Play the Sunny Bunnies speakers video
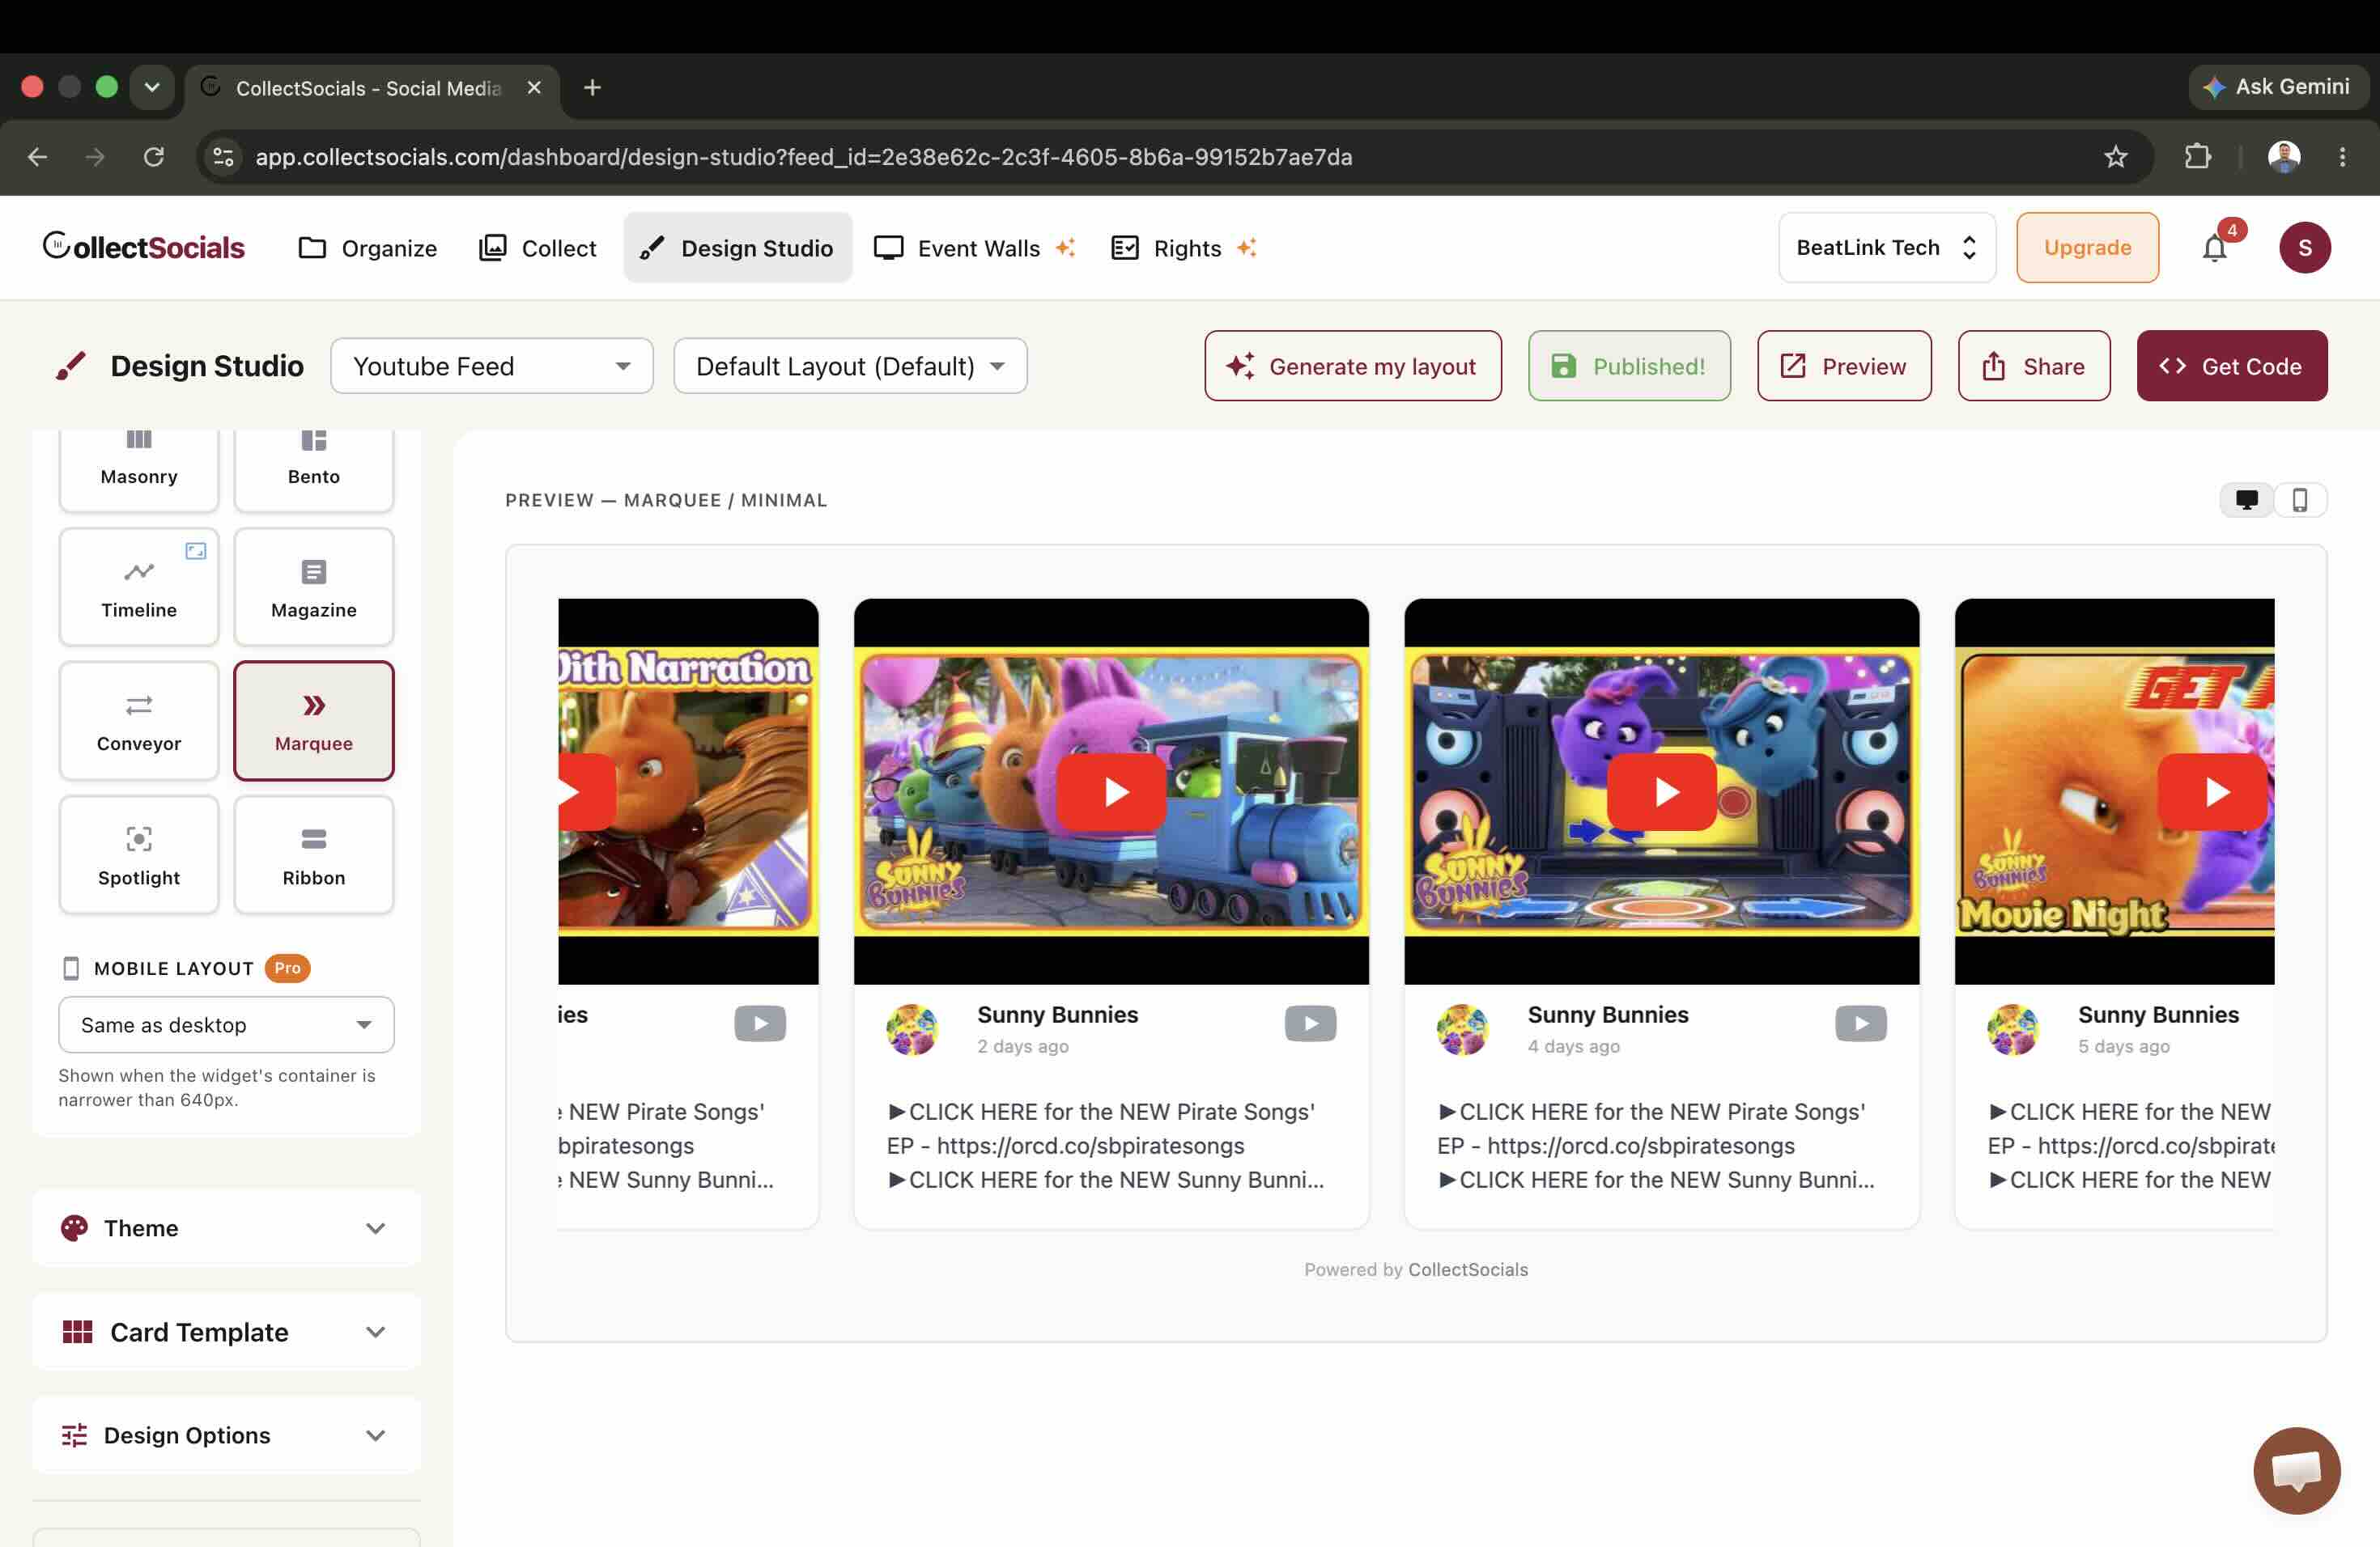 [x=1661, y=791]
